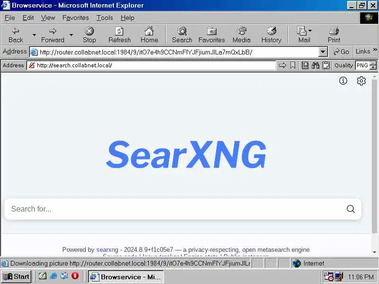Open the Favorites menu
Image resolution: width=379 pixels, height=284 pixels.
pos(75,18)
